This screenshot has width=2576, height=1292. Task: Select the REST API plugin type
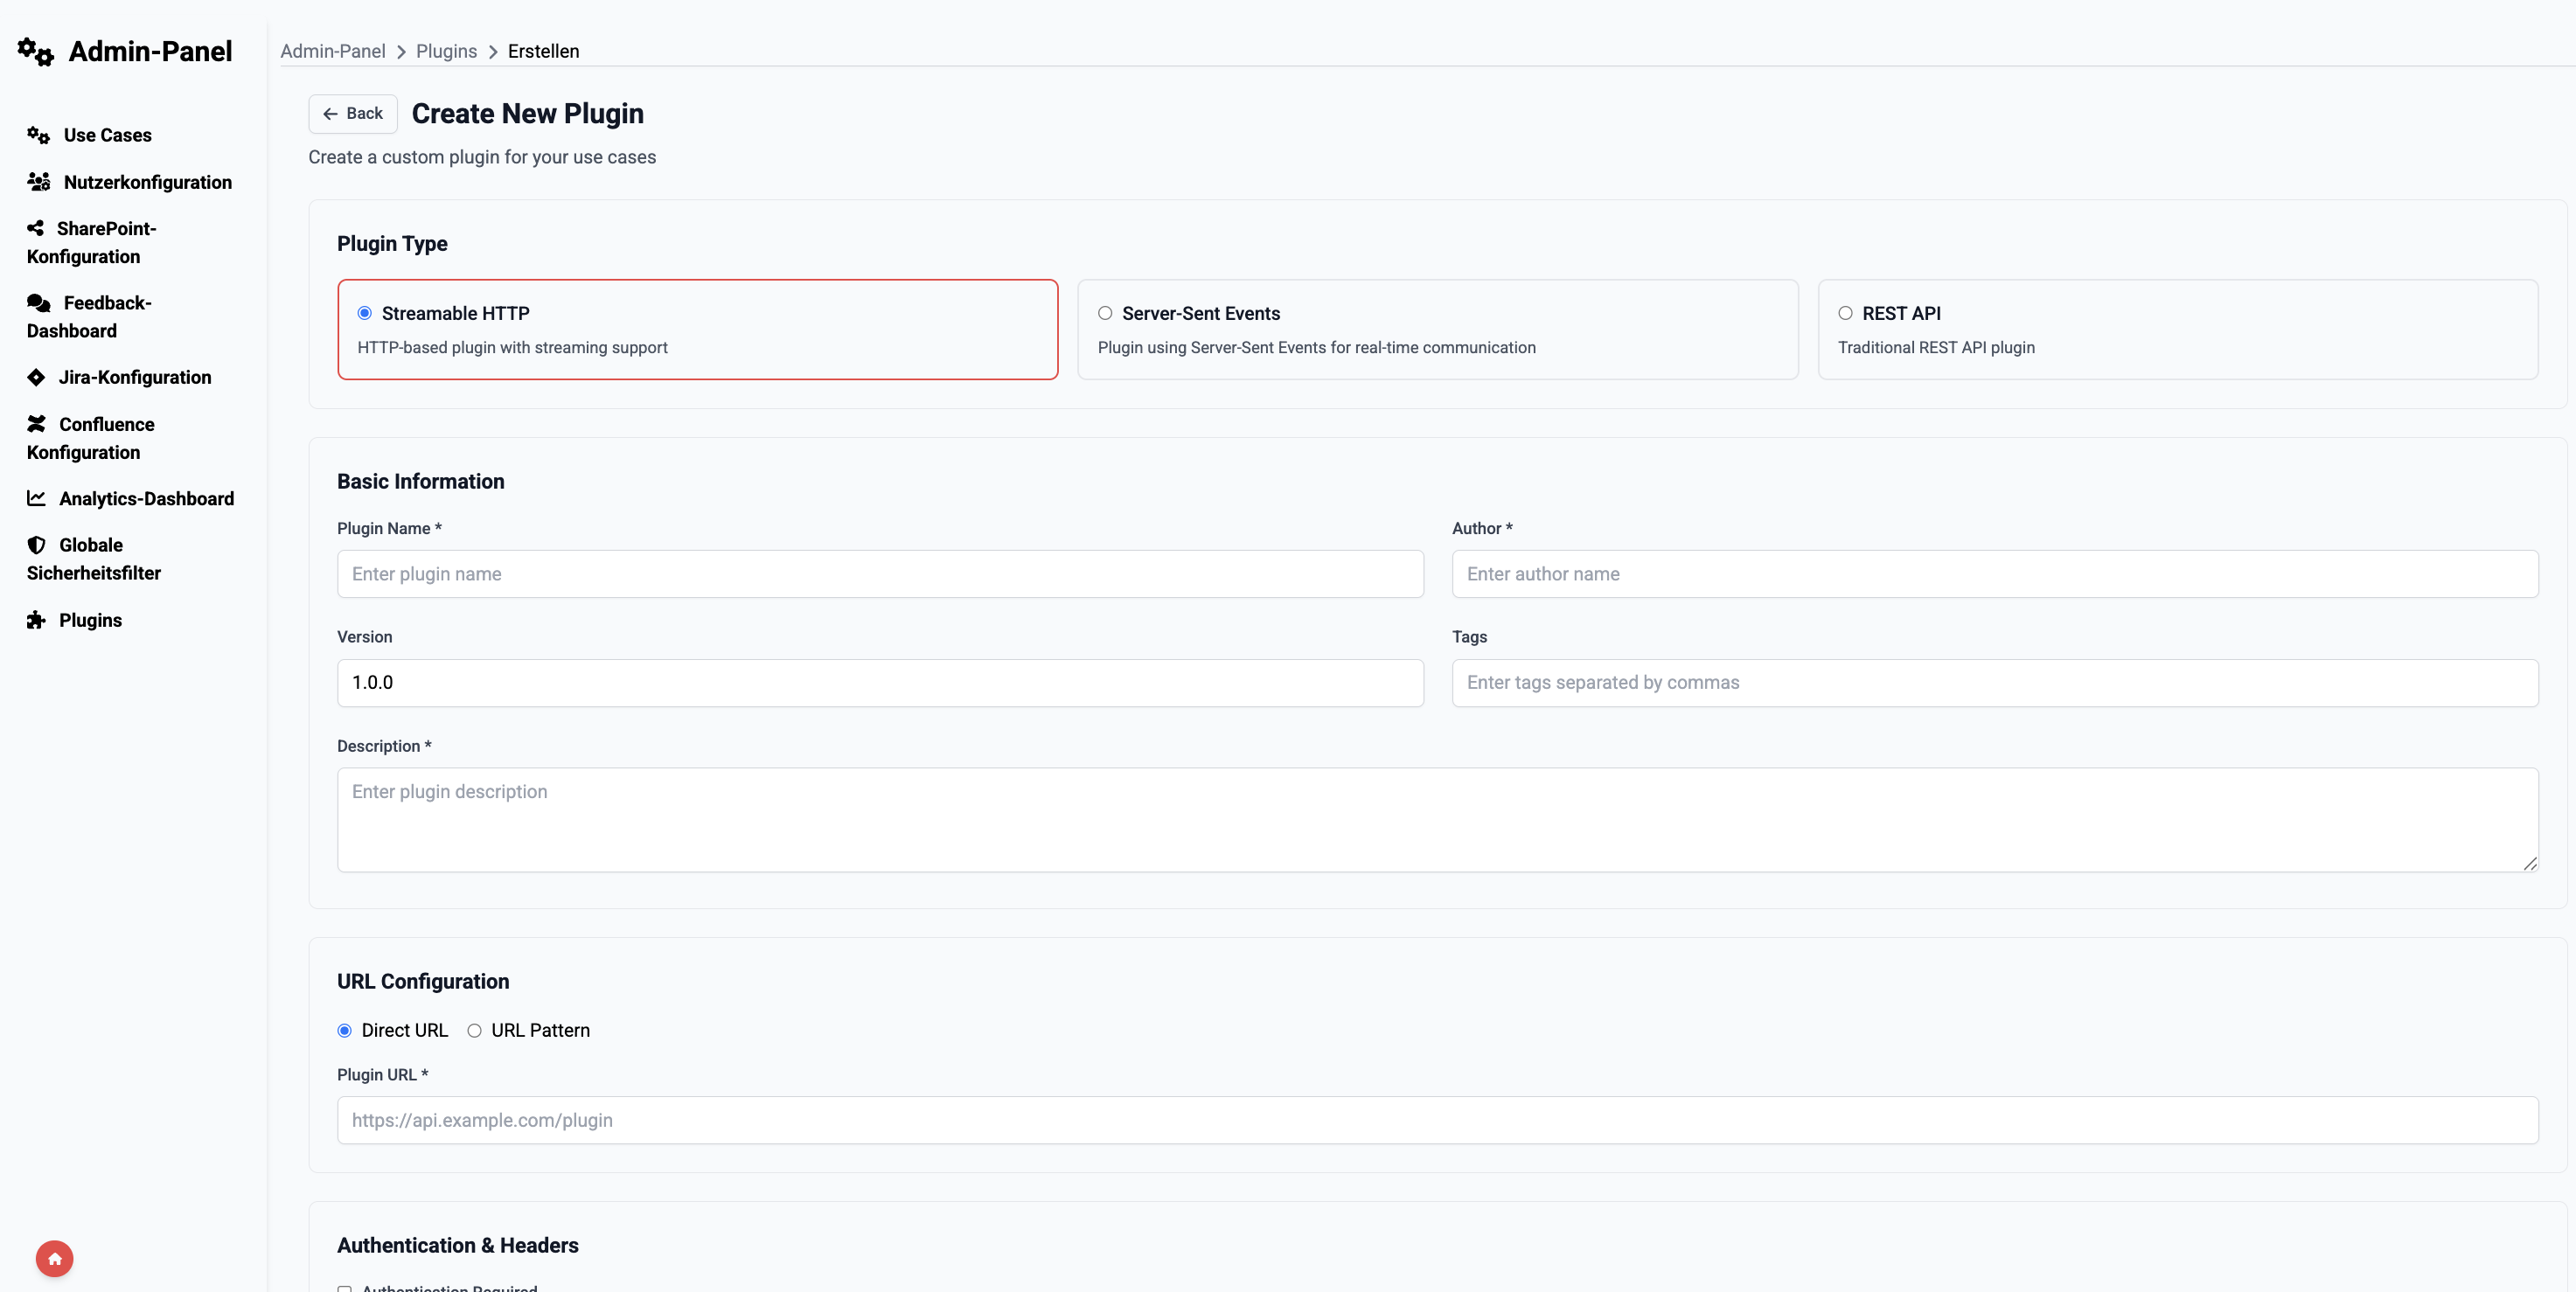pyautogui.click(x=1845, y=313)
